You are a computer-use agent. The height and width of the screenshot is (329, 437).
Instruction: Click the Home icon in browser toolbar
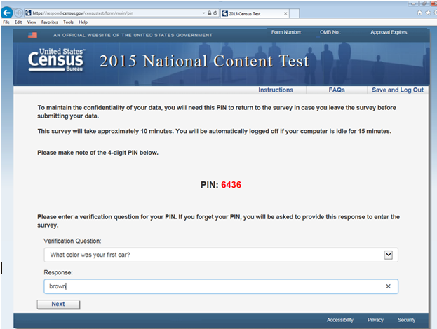click(x=419, y=13)
